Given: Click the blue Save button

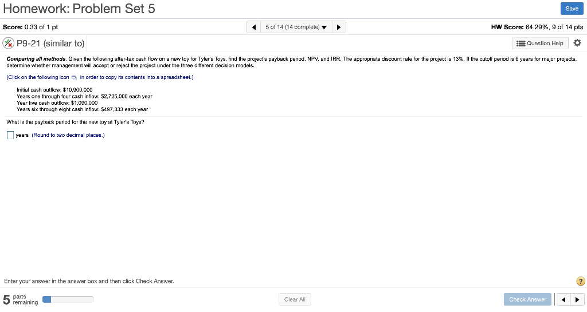Looking at the screenshot, I should (572, 9).
